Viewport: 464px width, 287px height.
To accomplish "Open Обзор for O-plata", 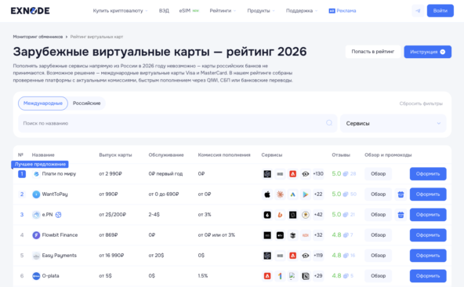I will tap(379, 276).
